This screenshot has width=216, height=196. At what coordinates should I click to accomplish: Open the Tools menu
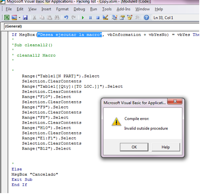point(107,9)
